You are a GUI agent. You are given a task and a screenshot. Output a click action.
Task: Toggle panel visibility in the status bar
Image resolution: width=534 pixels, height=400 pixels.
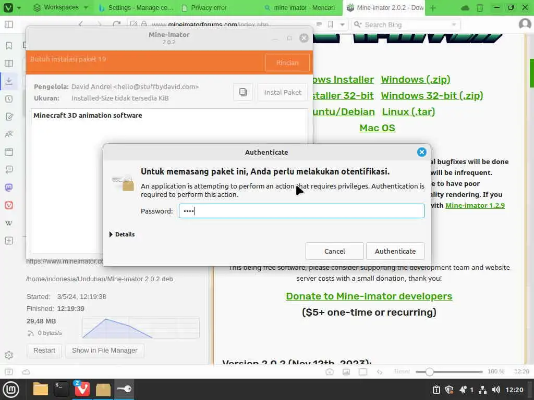pyautogui.click(x=9, y=372)
